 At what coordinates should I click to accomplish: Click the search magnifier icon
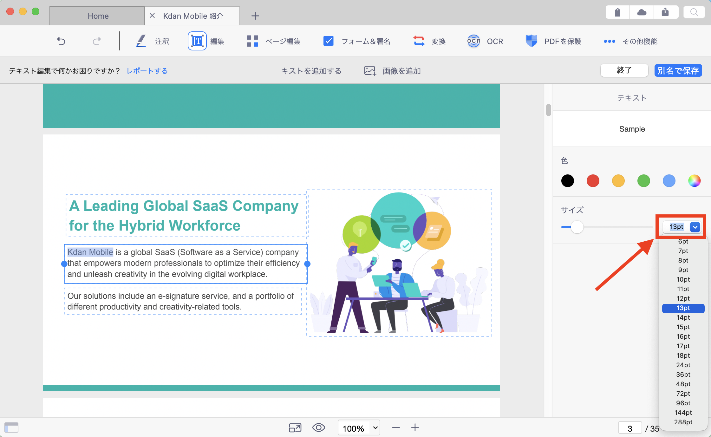point(694,12)
